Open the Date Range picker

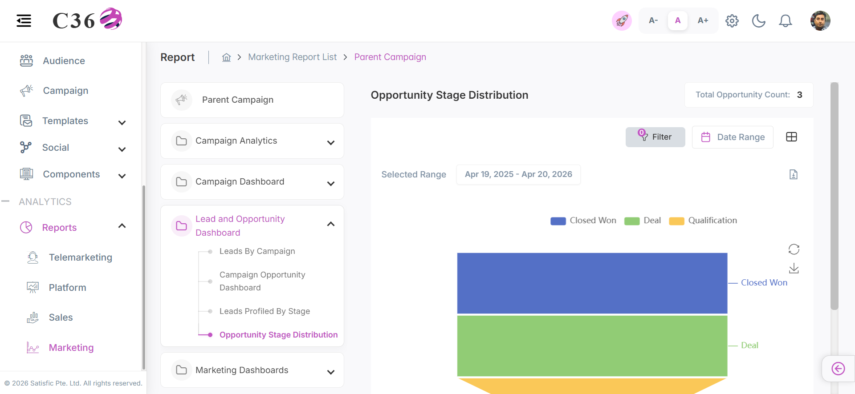click(x=733, y=137)
